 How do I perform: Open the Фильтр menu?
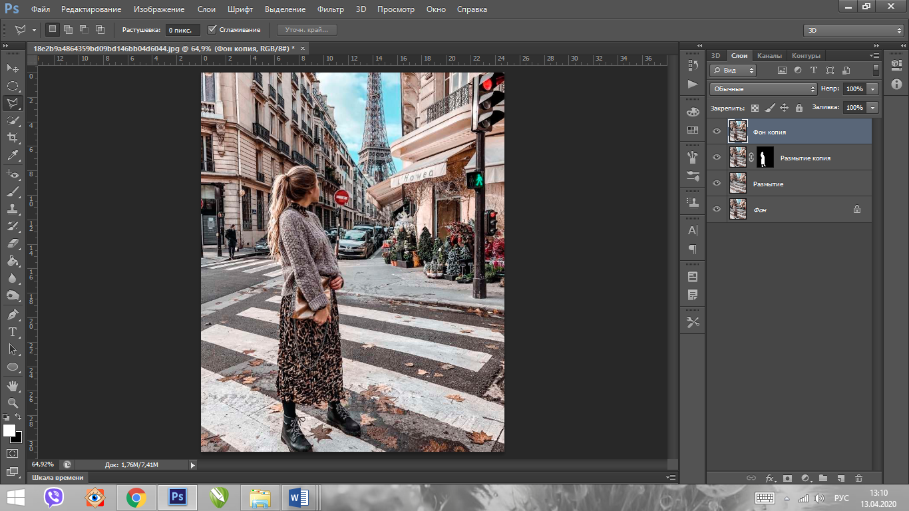click(x=330, y=9)
